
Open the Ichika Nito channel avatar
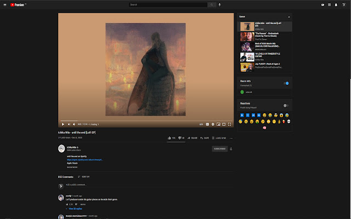point(61,148)
